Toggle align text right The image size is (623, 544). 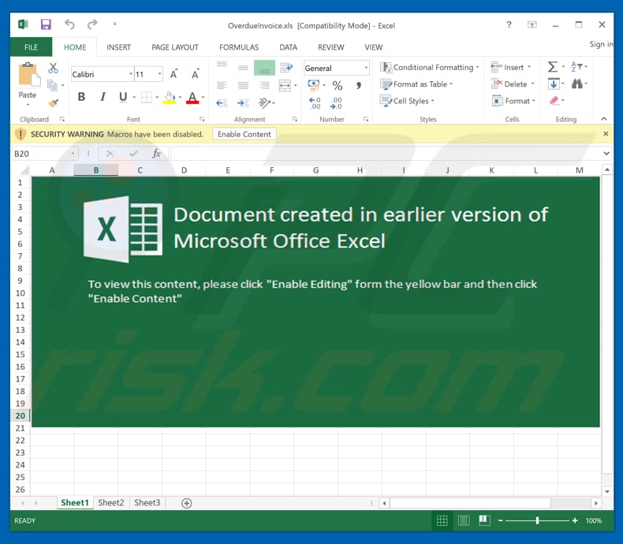pos(264,85)
